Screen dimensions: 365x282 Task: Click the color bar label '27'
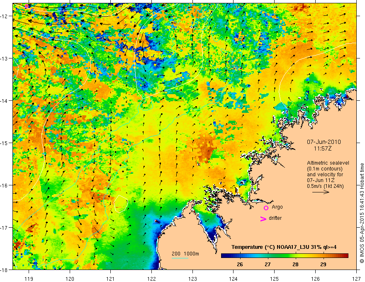click(x=268, y=264)
